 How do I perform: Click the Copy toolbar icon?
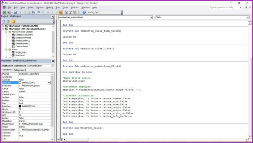tap(25, 12)
